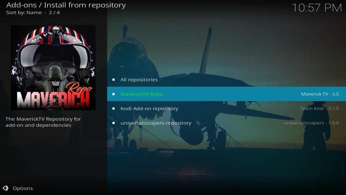Click the Maverick Repo helmet thumbnail
This screenshot has height=195, width=346.
[x=53, y=68]
